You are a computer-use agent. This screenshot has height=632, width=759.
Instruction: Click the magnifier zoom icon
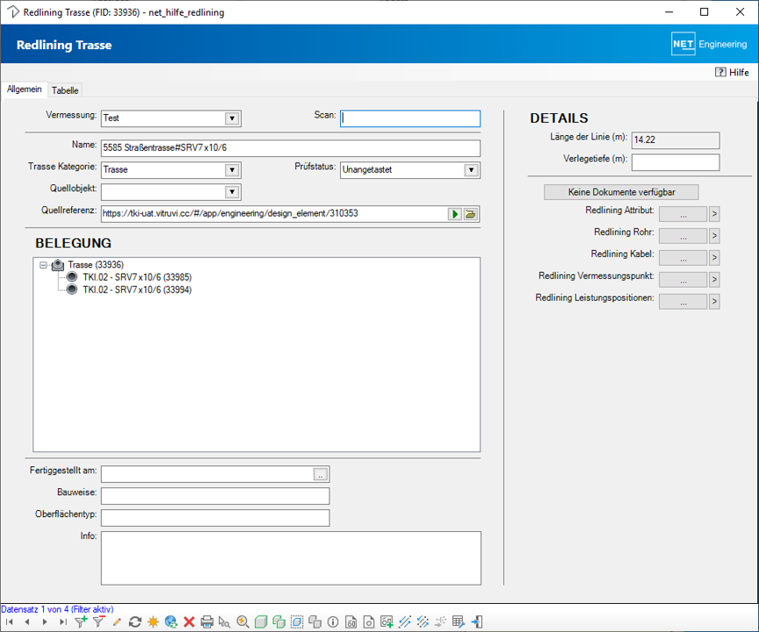242,621
